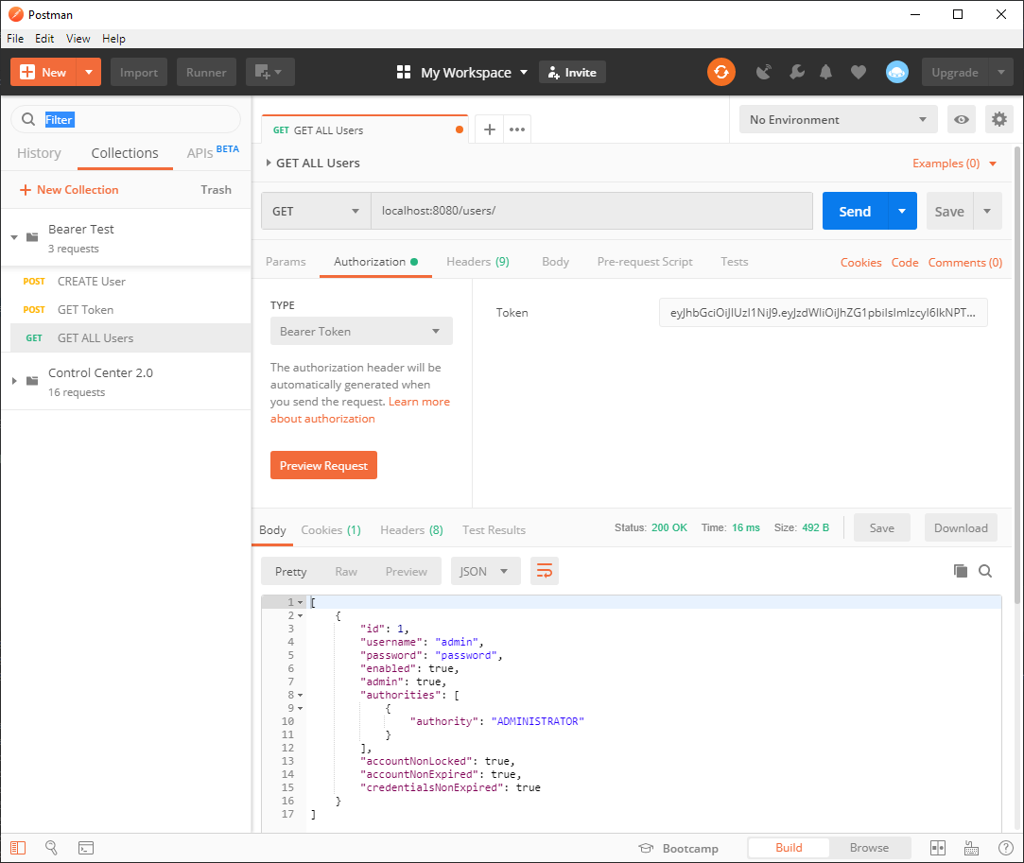Click the request URL input field
The image size is (1024, 863).
[x=591, y=212]
